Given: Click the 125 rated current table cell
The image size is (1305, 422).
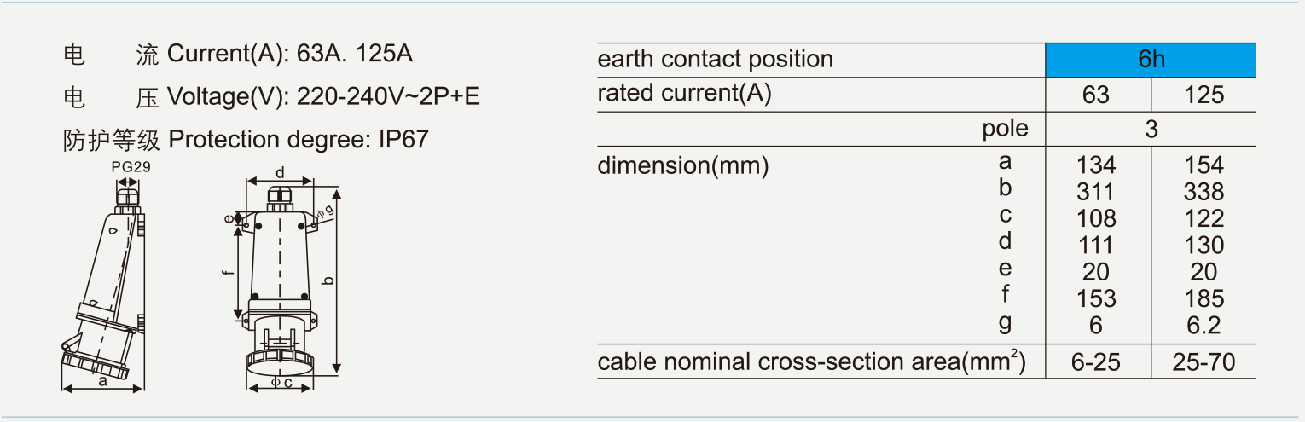Looking at the screenshot, I should click(1203, 95).
